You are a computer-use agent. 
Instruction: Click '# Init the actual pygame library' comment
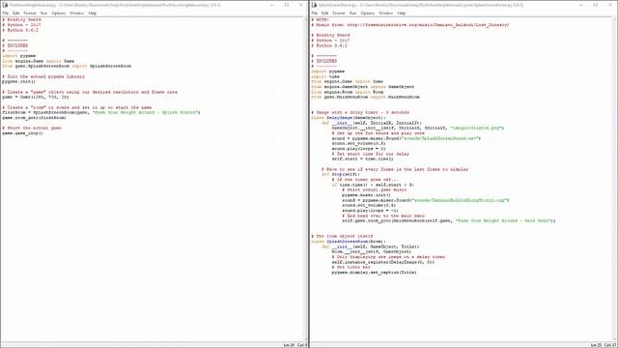click(x=43, y=76)
